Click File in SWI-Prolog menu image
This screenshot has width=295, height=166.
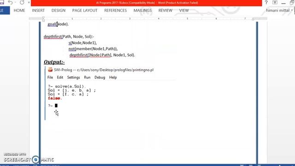tap(50, 77)
